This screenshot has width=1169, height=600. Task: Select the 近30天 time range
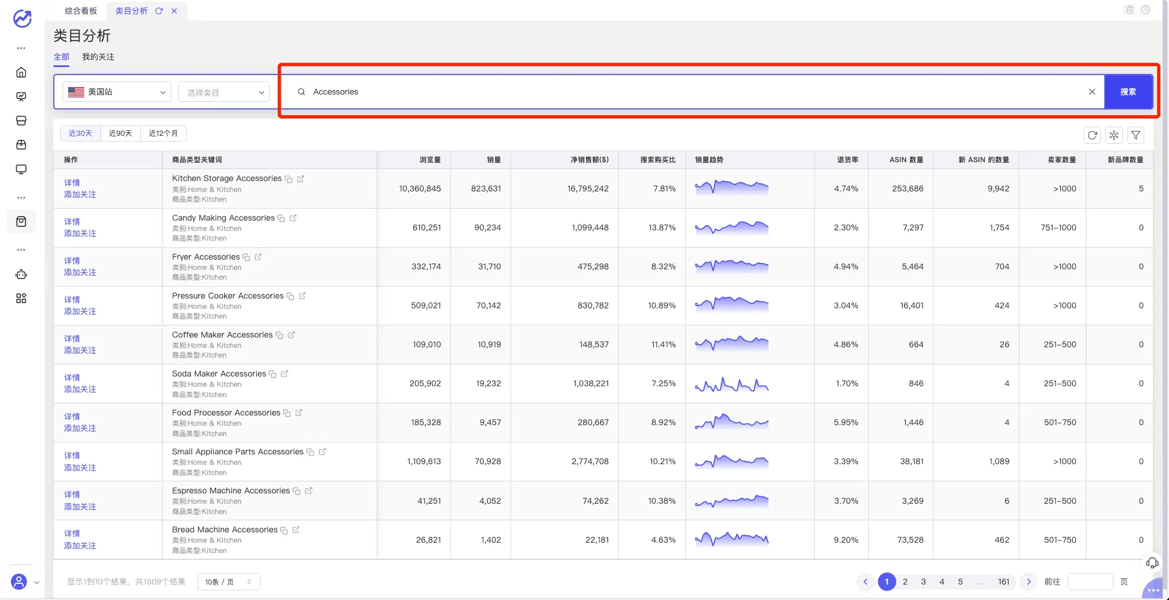[x=80, y=134]
